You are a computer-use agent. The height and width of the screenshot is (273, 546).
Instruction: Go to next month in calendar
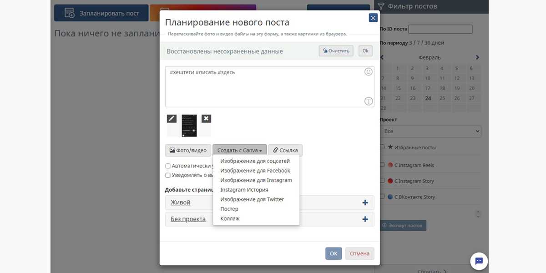[477, 58]
